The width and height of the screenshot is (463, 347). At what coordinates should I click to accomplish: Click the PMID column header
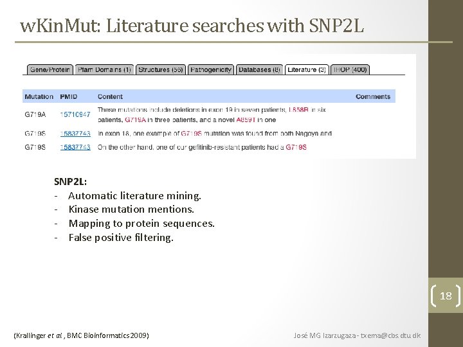pyautogui.click(x=69, y=96)
